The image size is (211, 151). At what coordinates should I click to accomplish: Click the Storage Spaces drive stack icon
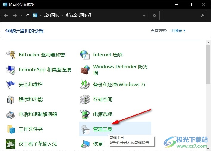[85, 100]
